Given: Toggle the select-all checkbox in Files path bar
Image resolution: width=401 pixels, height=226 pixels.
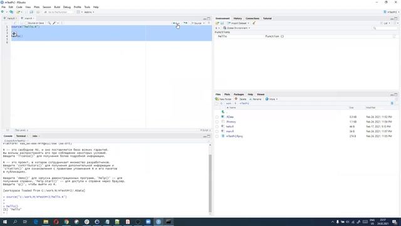Looking at the screenshot, I should pyautogui.click(x=217, y=104).
